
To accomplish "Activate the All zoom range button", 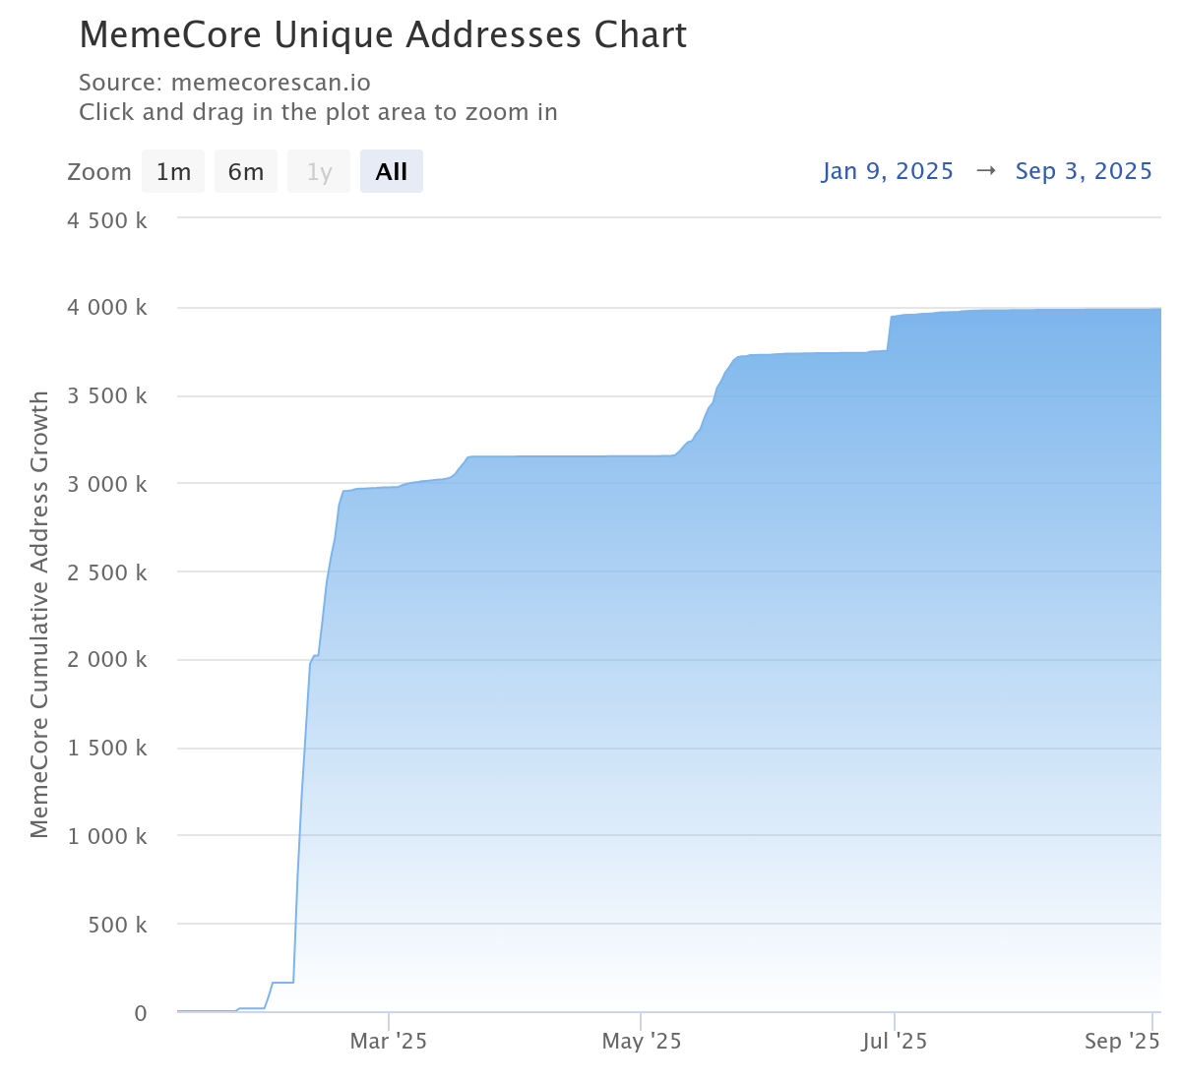I will pyautogui.click(x=392, y=171).
